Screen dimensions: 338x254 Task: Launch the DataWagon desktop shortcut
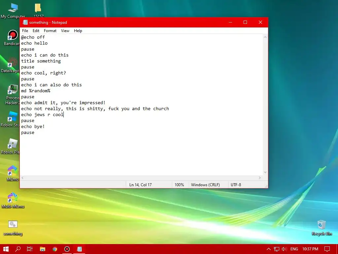pyautogui.click(x=10, y=65)
